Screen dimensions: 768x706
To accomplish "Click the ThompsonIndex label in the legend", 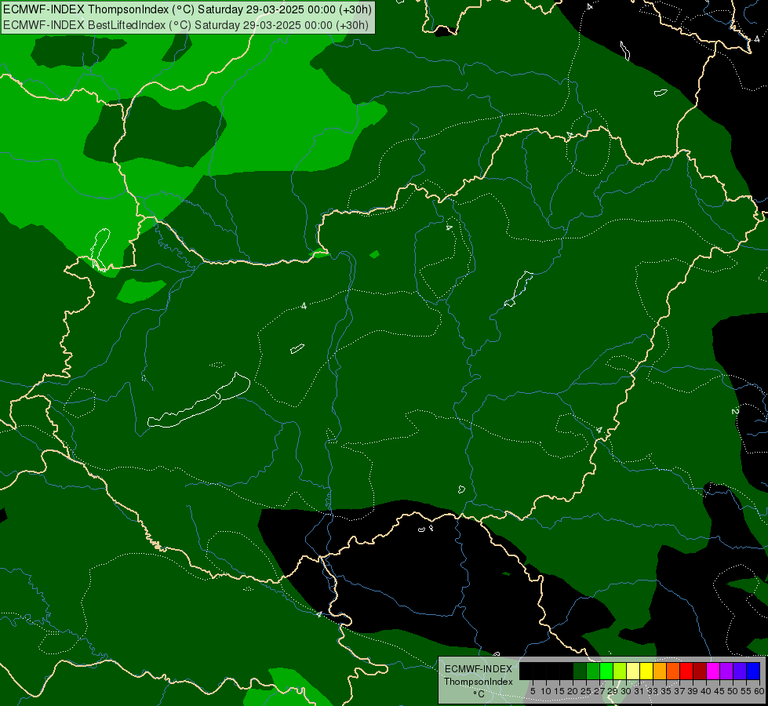I will click(x=479, y=682).
